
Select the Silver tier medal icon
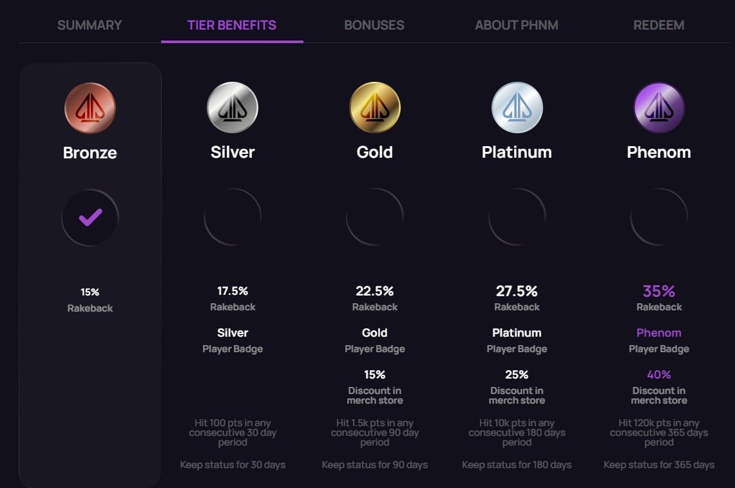[233, 106]
